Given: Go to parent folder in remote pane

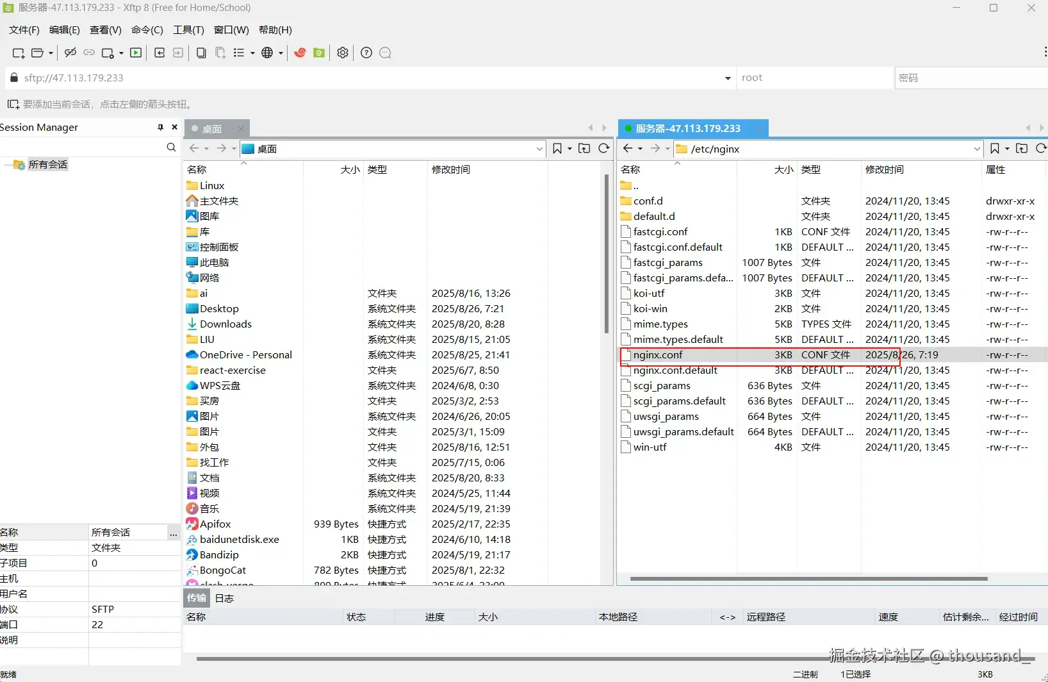Looking at the screenshot, I should click(1022, 149).
